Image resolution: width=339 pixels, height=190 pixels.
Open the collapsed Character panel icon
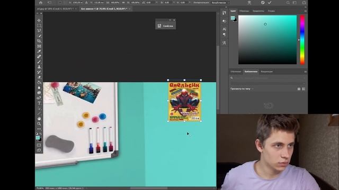(224, 29)
